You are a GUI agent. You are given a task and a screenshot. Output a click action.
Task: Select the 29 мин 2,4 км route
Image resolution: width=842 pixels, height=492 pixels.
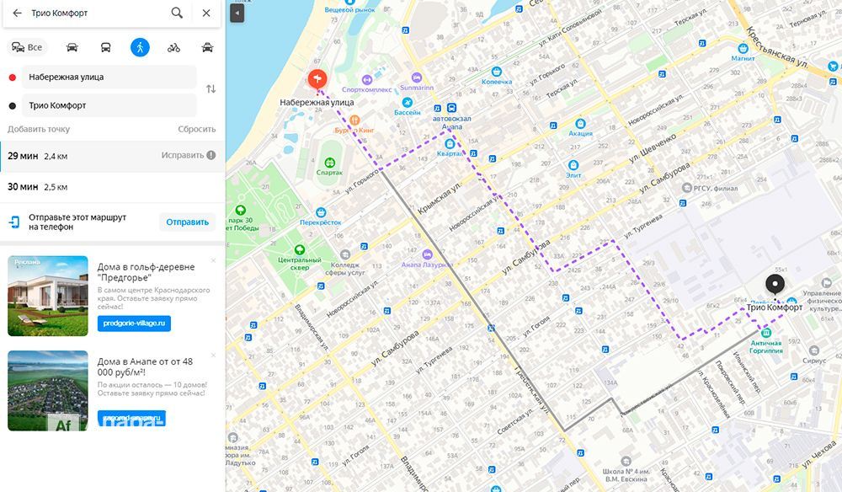tap(112, 157)
